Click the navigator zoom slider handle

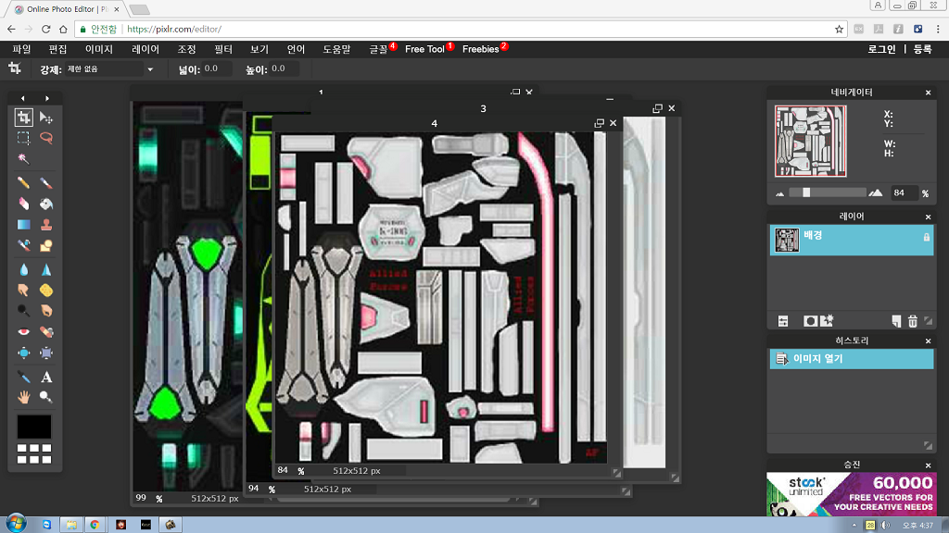(x=806, y=192)
